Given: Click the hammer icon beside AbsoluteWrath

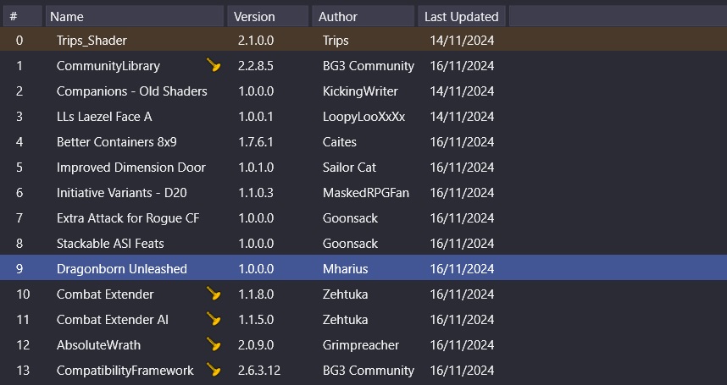Looking at the screenshot, I should 214,345.
